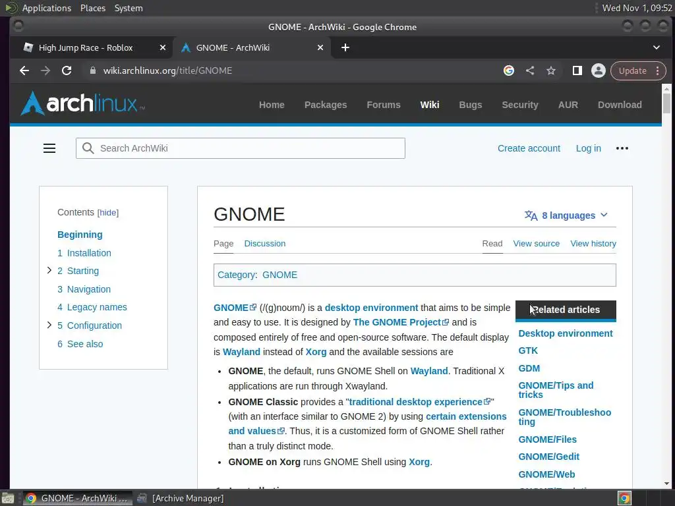Open the Places menu in top panel
This screenshot has width=675, height=506.
tap(92, 8)
